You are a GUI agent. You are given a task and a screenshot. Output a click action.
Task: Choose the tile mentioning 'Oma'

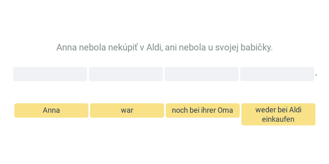point(203,110)
